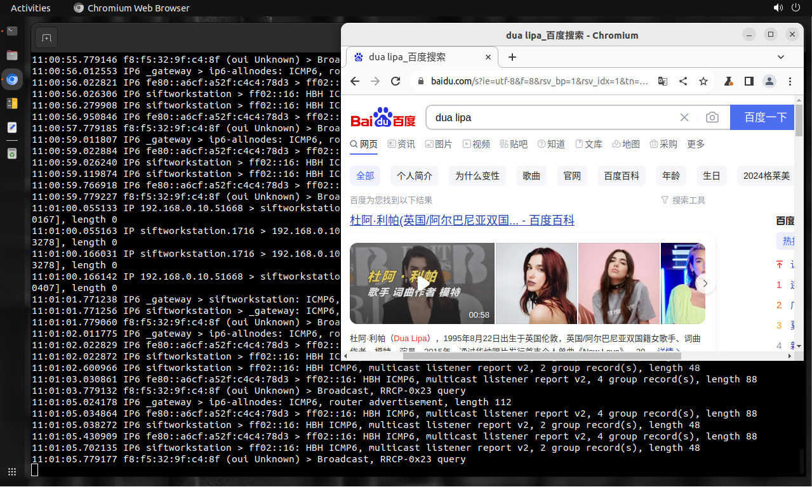Expand 更多 search categories
812x487 pixels.
click(696, 145)
